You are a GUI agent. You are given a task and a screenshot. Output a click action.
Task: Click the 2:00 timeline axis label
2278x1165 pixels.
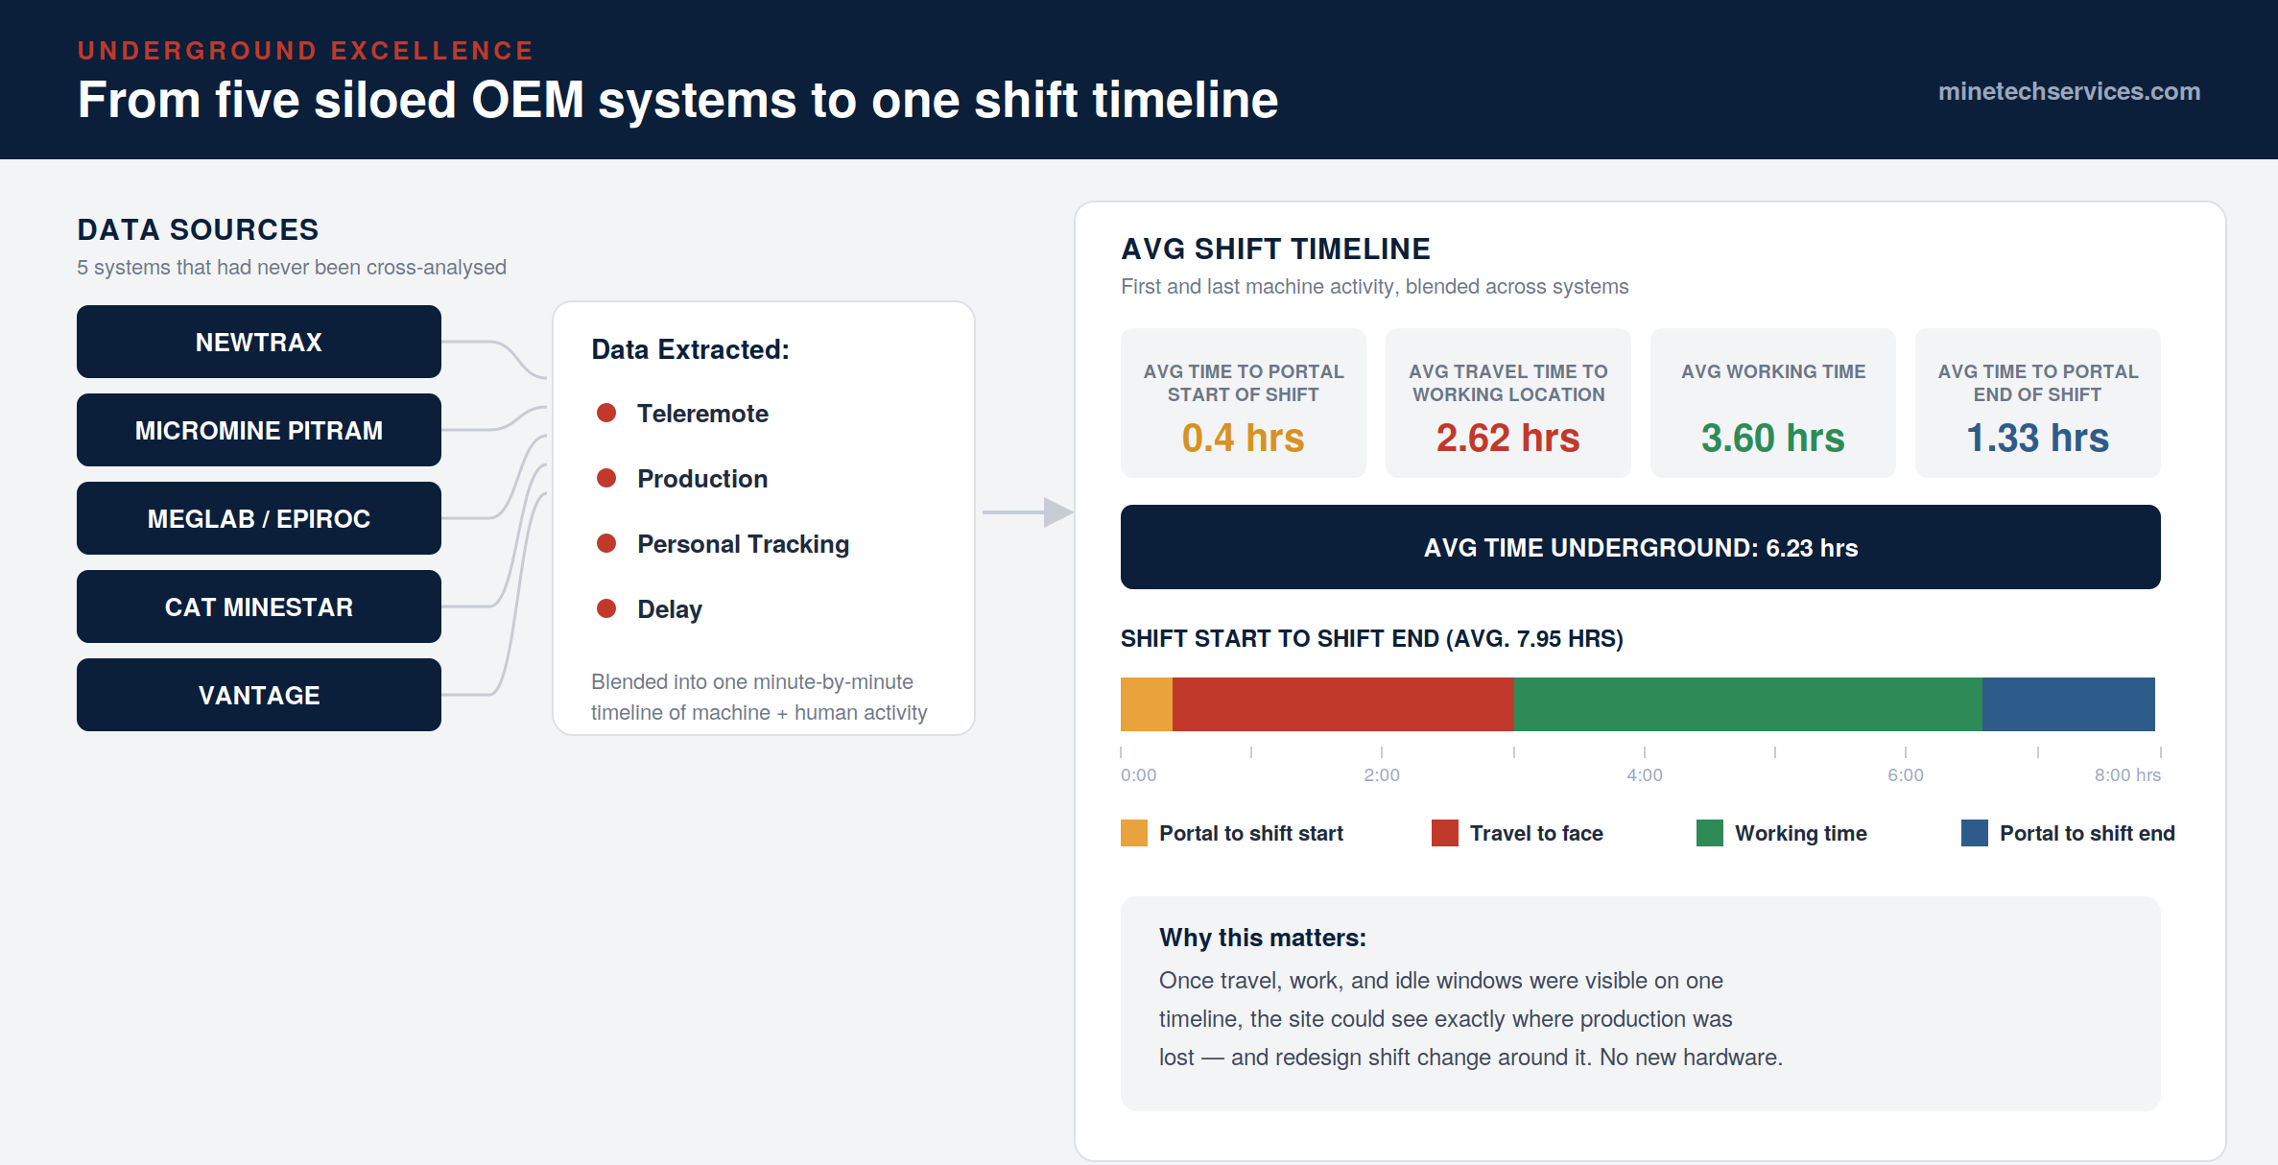[1382, 774]
